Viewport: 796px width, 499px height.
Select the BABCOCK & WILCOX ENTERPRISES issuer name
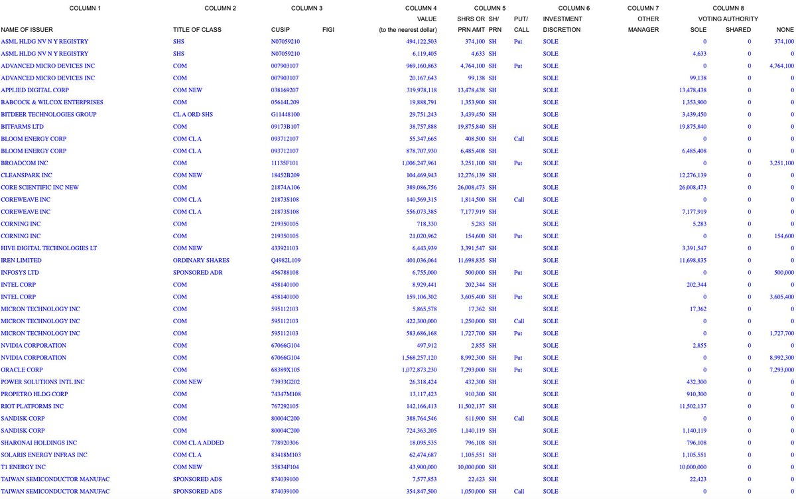tap(52, 102)
